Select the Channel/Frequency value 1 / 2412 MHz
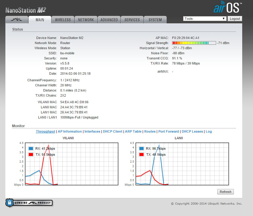 point(70,80)
